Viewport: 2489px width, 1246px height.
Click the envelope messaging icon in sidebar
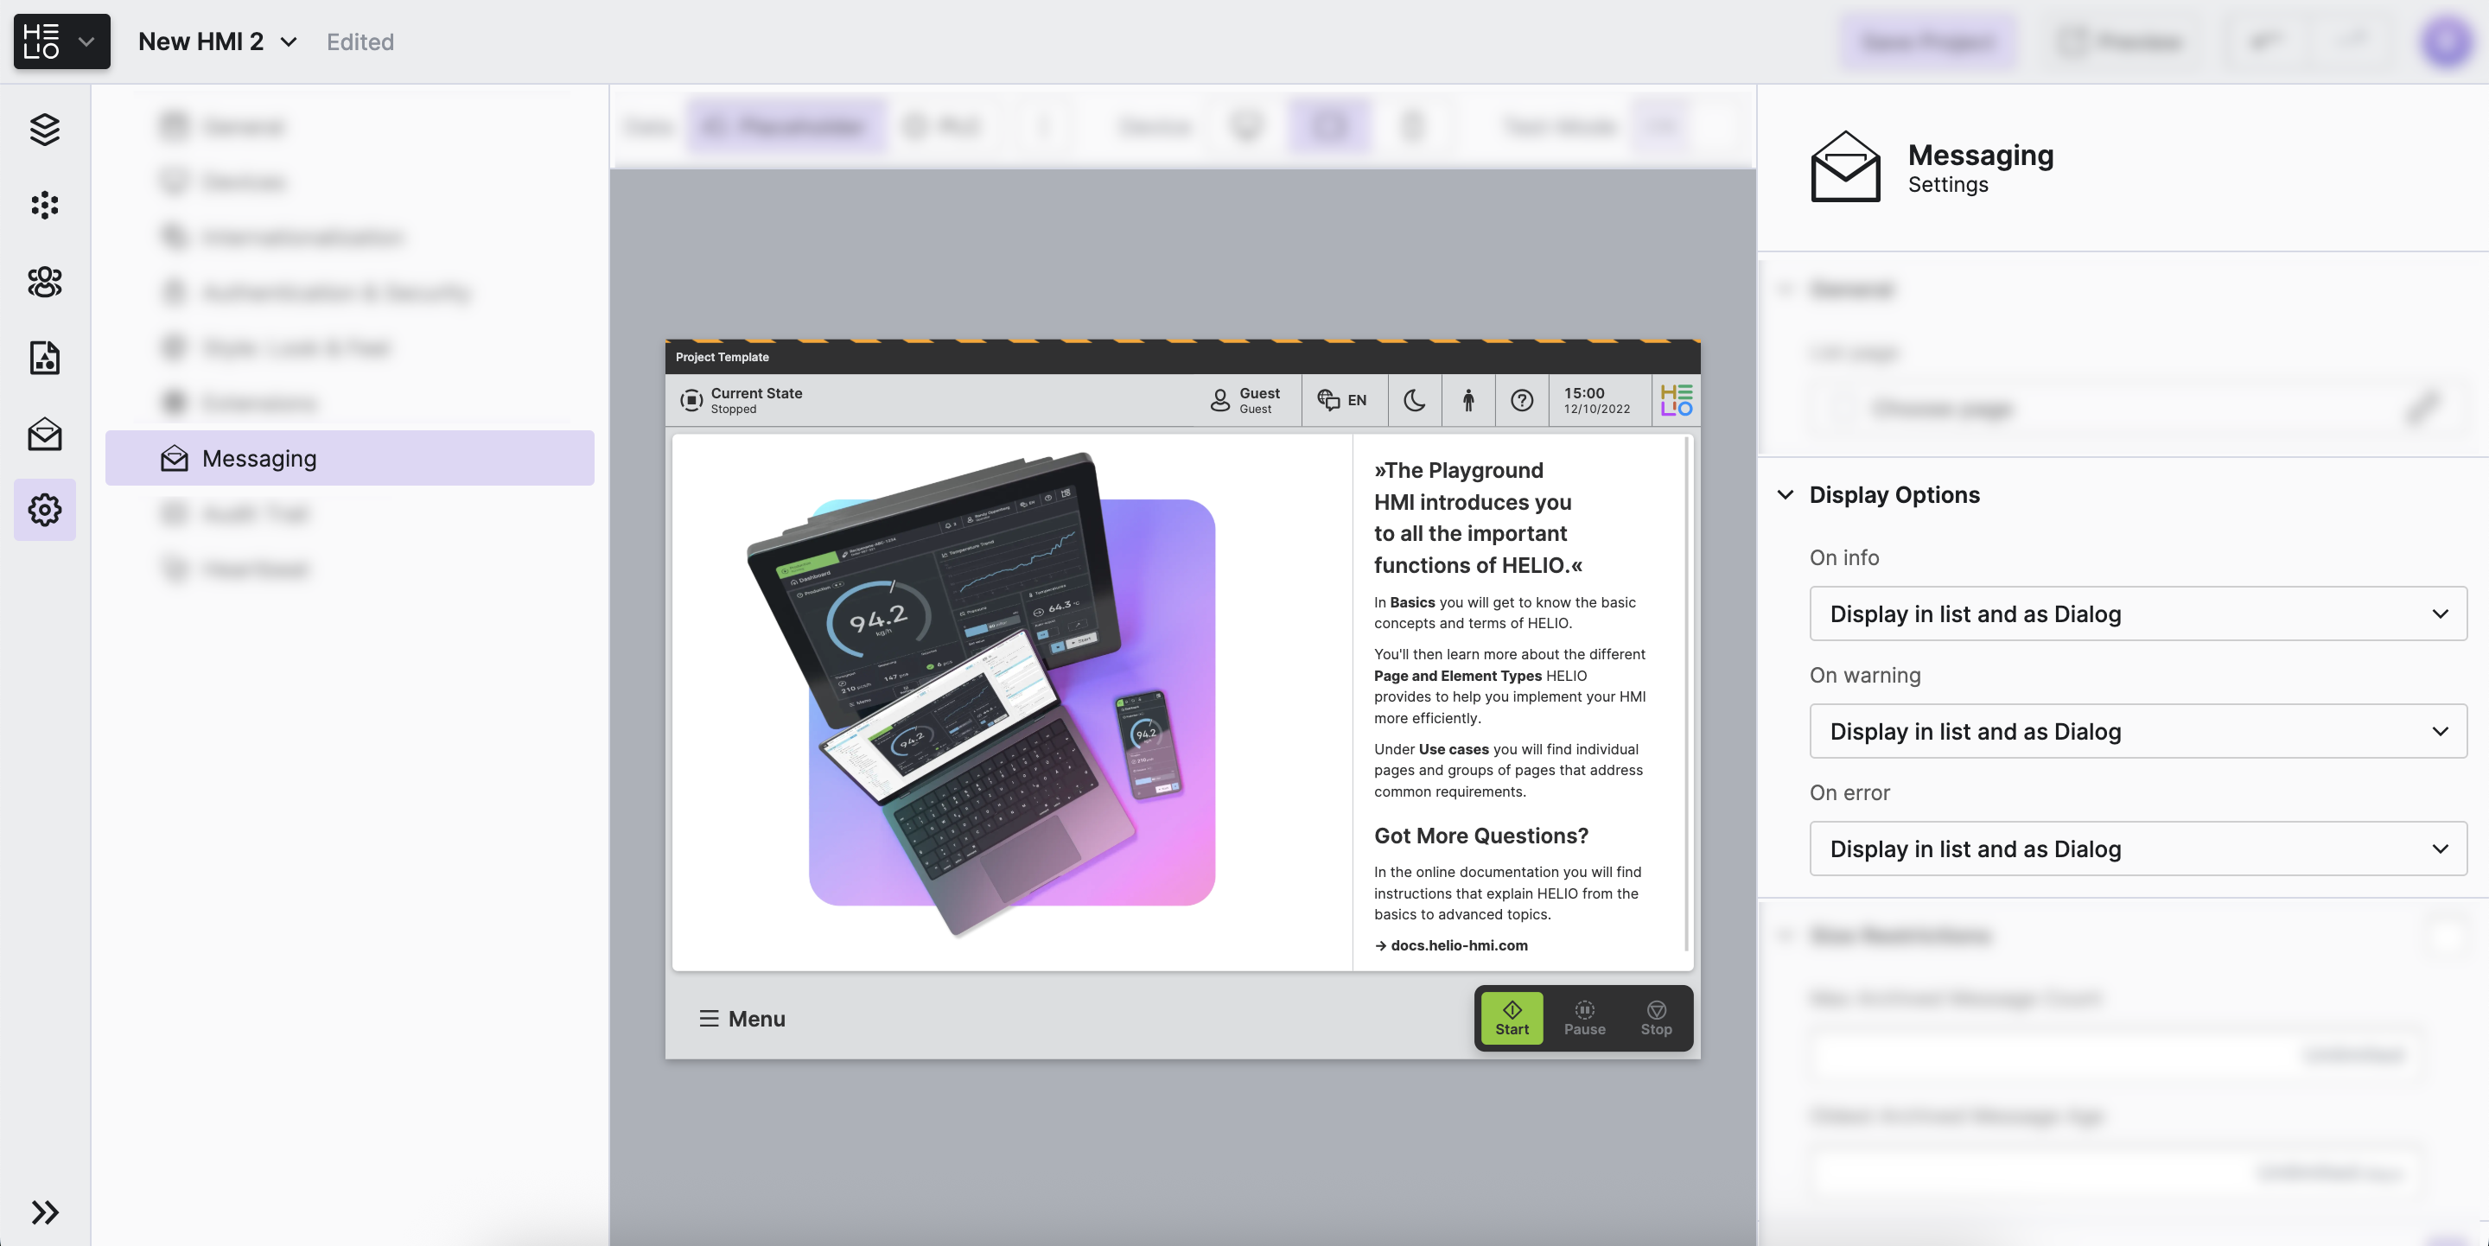tap(44, 435)
